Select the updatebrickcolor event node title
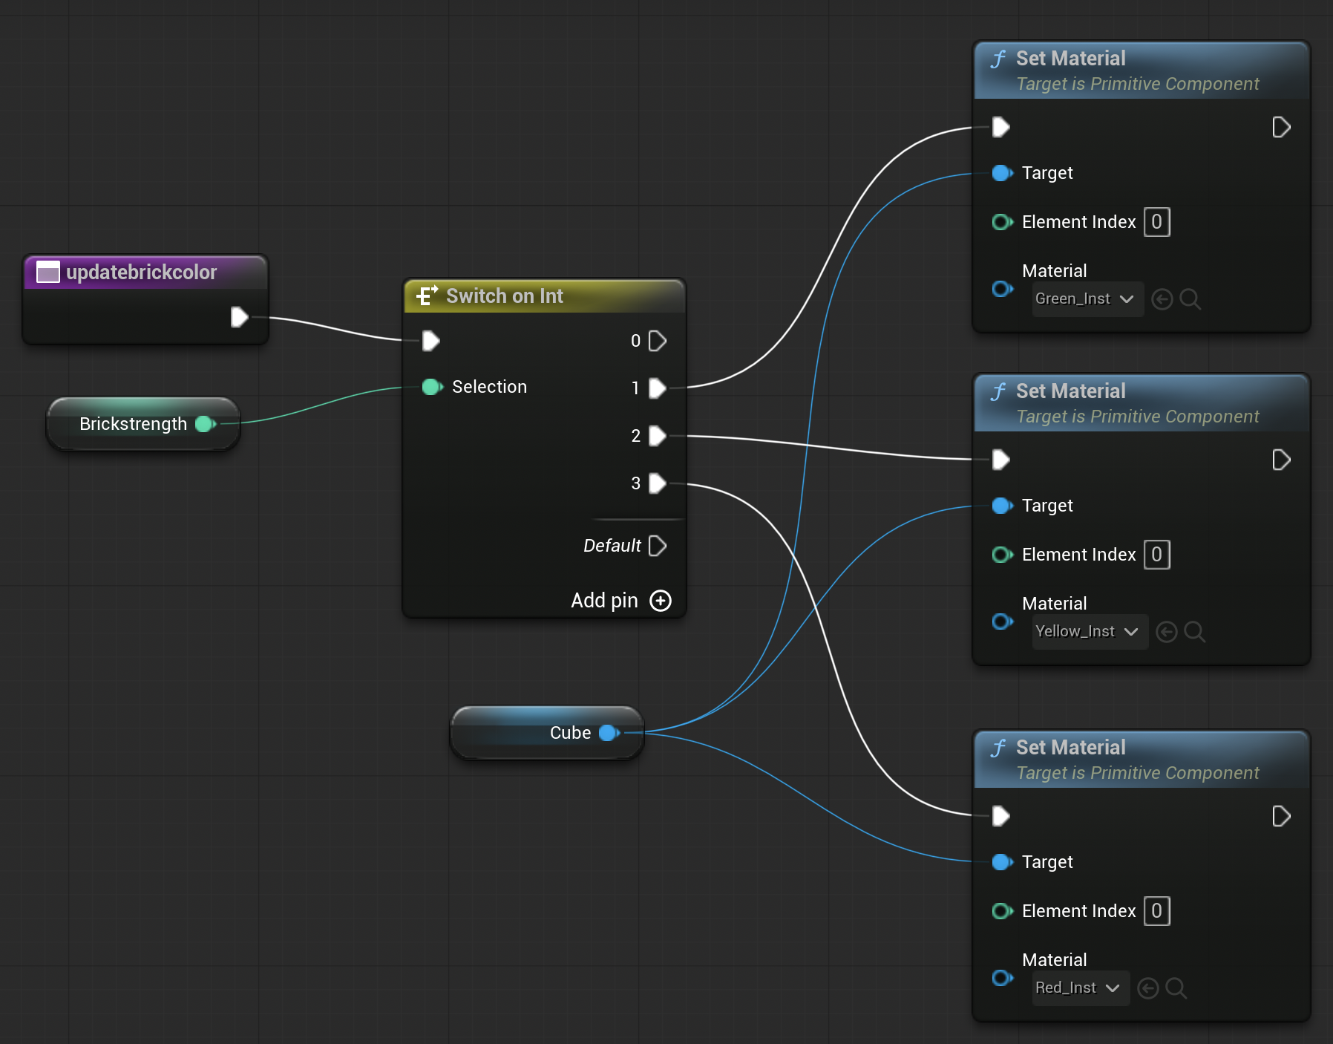This screenshot has width=1333, height=1044. [x=141, y=273]
